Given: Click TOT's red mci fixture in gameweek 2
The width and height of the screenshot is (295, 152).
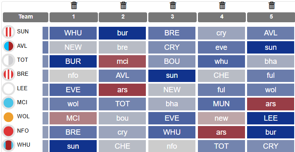Looking at the screenshot, I should point(122,61).
